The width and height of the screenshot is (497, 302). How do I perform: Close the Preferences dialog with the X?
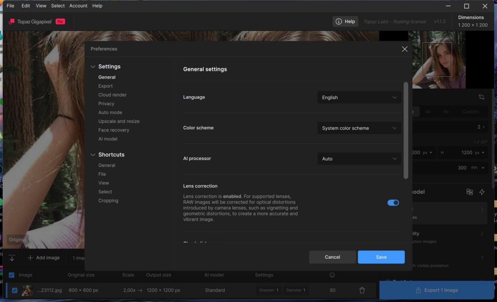[x=404, y=49]
